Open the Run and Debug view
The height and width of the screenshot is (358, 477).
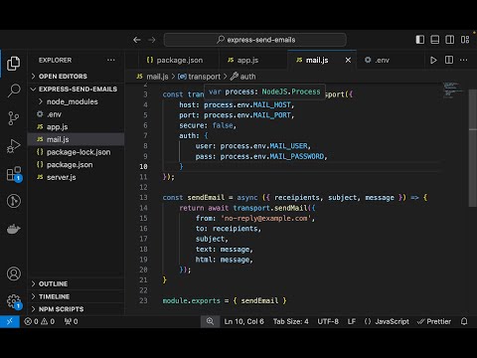(x=14, y=146)
